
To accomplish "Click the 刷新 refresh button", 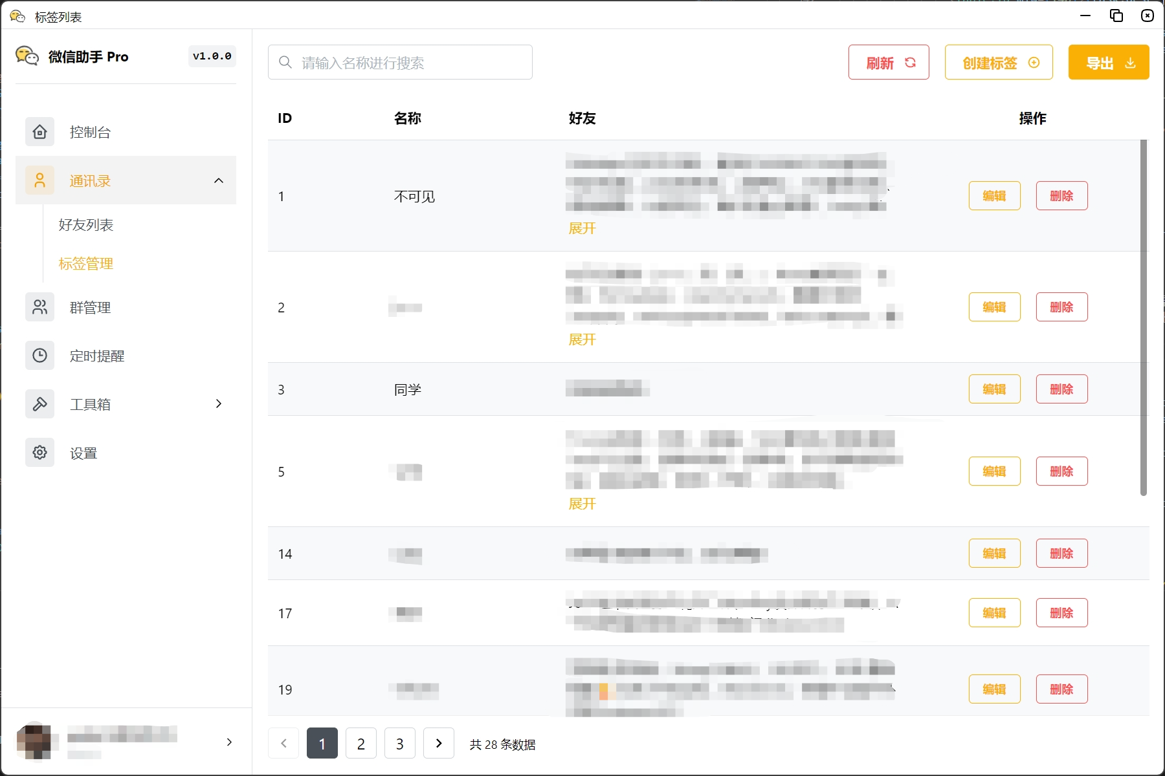I will pos(888,62).
